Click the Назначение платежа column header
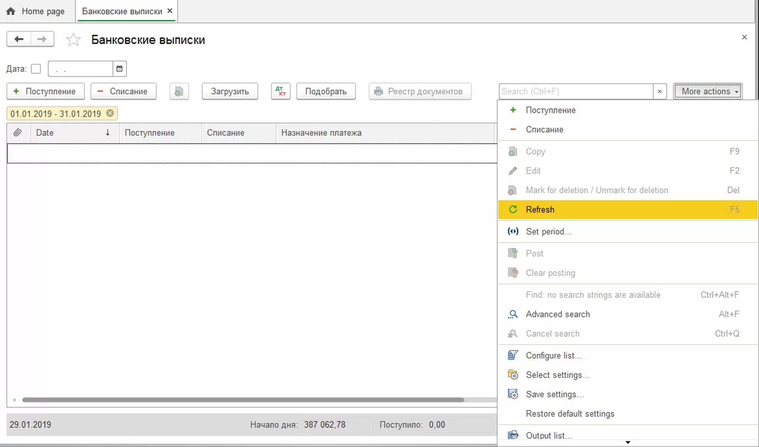Viewport: 759px width, 447px height. tap(385, 133)
